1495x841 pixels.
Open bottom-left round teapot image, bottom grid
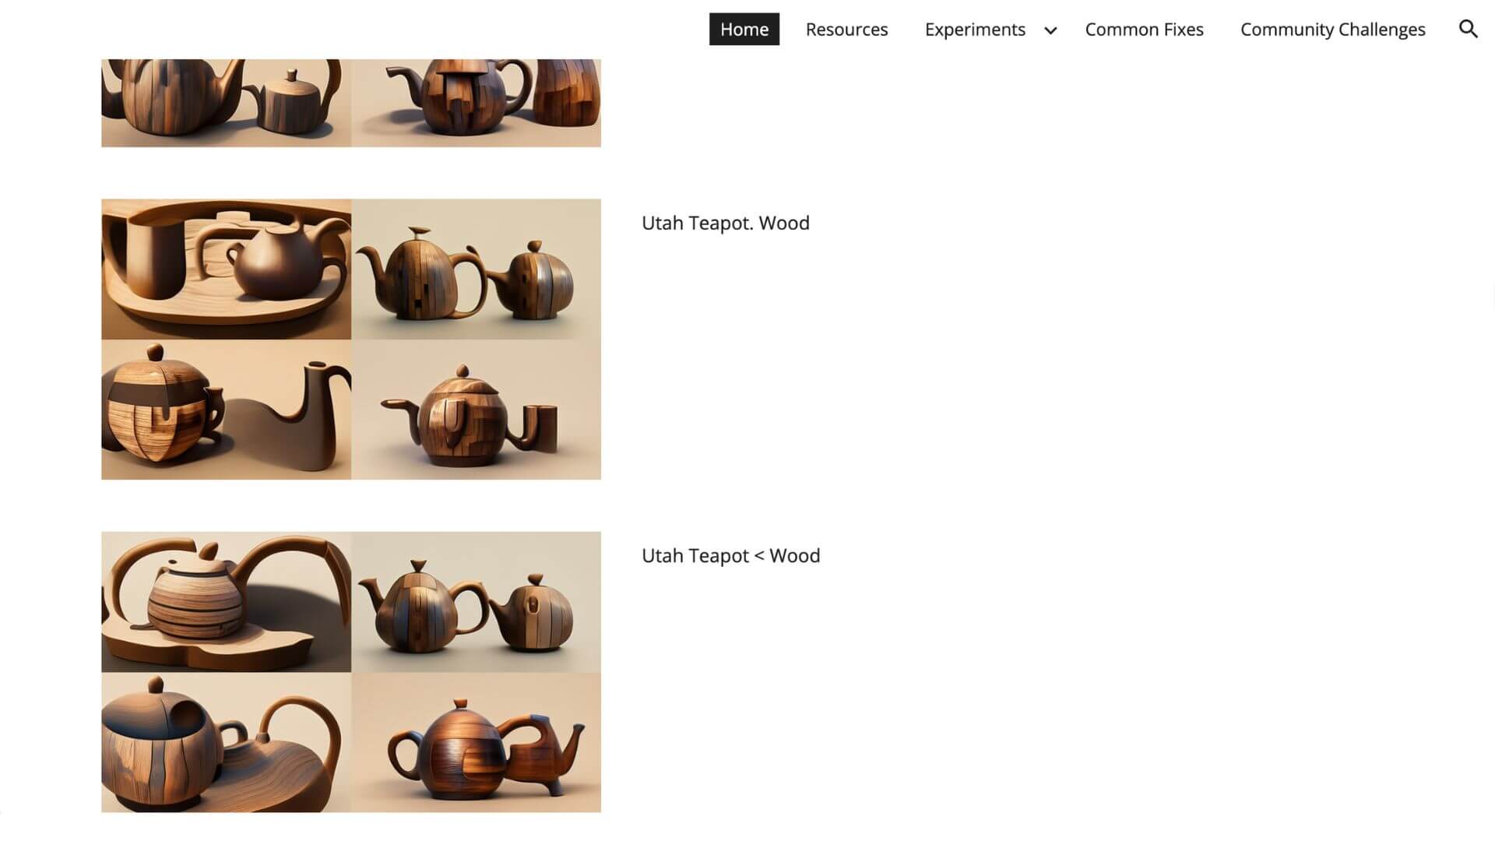click(x=226, y=742)
